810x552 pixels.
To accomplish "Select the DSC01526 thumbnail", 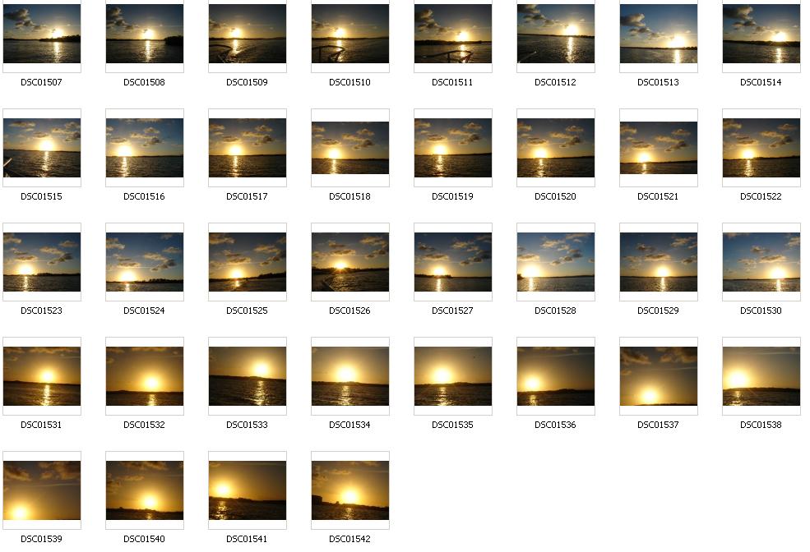I will tap(350, 263).
